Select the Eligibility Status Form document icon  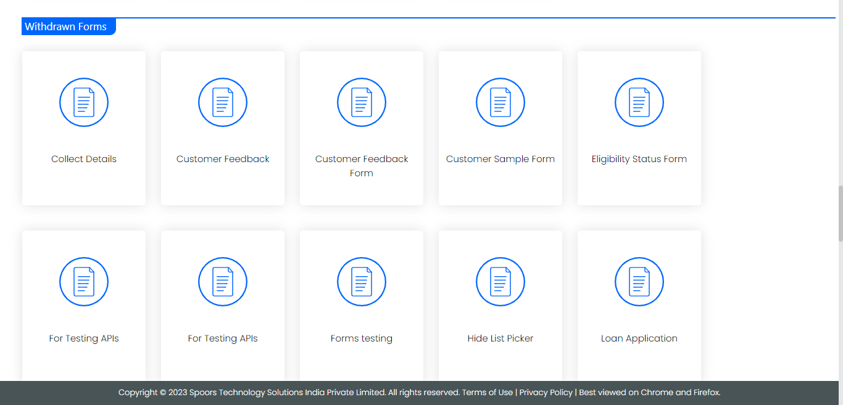639,102
